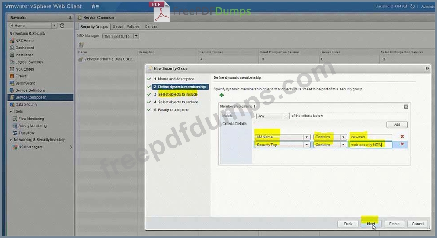
Task: Pin the Navigator panel
Action: (70, 18)
